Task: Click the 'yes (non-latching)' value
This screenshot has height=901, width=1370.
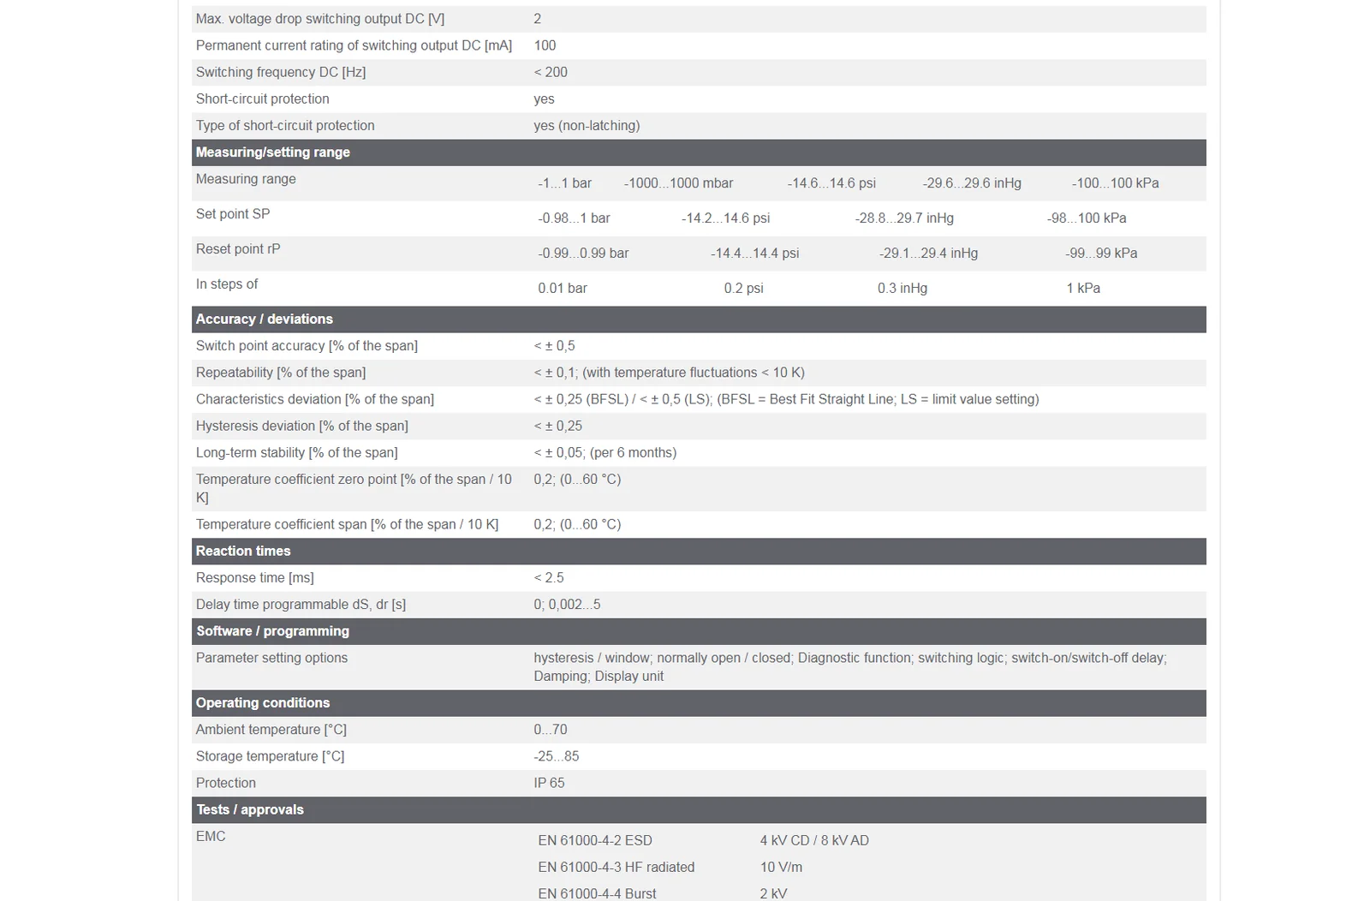Action: coord(587,126)
